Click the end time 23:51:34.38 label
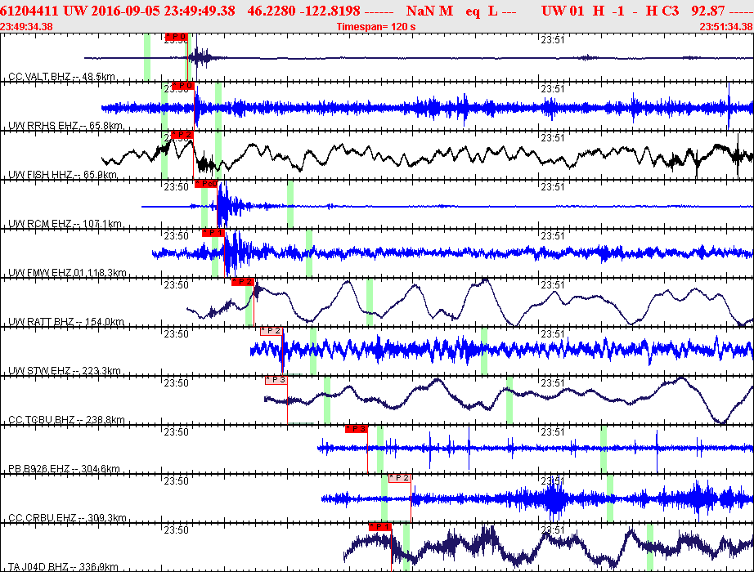The width and height of the screenshot is (754, 572). 726,27
